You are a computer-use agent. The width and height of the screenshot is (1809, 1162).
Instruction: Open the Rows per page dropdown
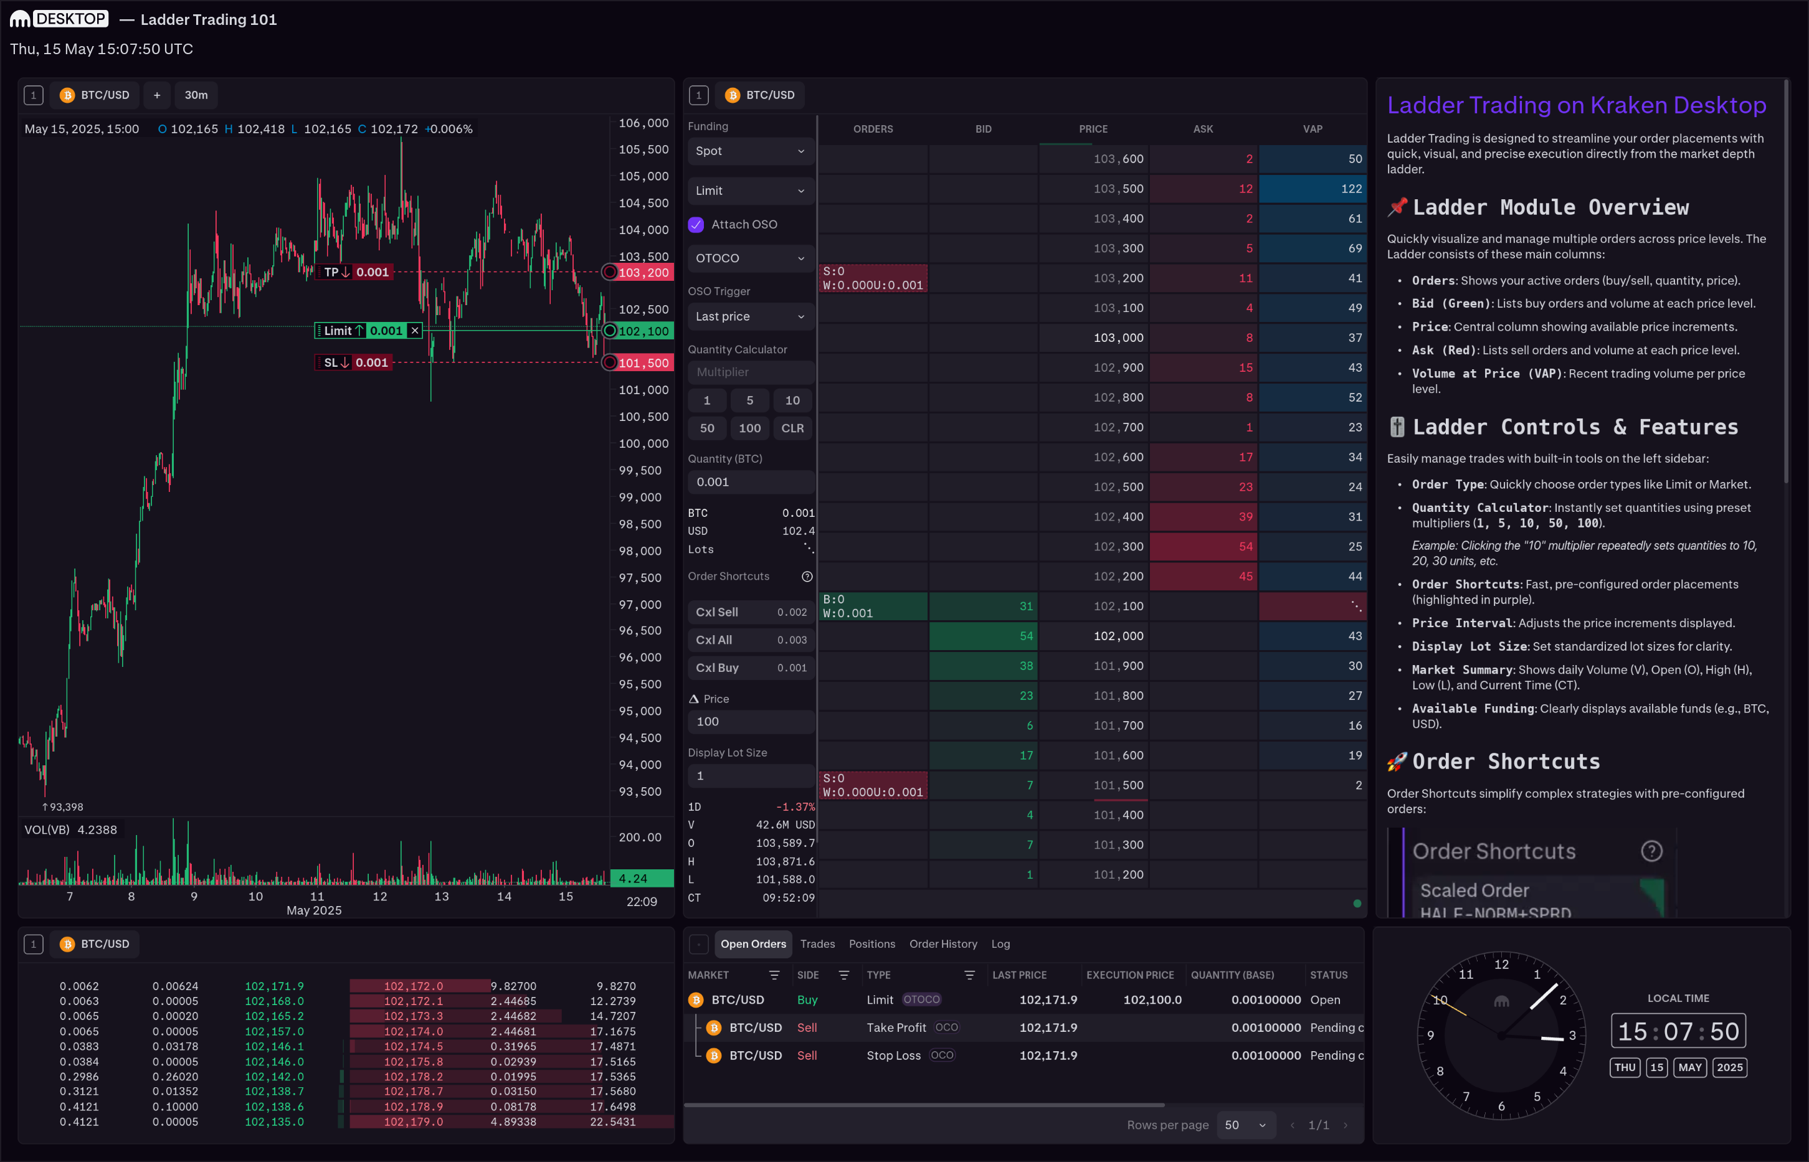point(1246,1124)
